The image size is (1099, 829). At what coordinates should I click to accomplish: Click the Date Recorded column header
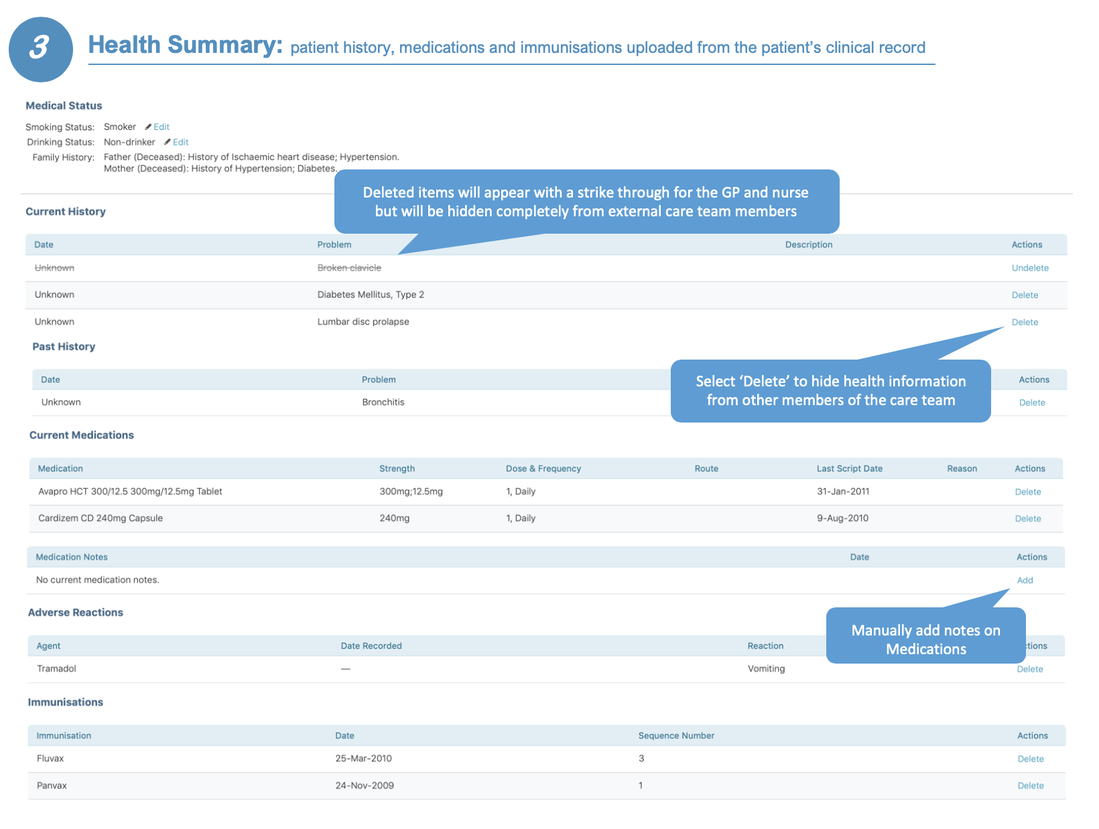371,646
